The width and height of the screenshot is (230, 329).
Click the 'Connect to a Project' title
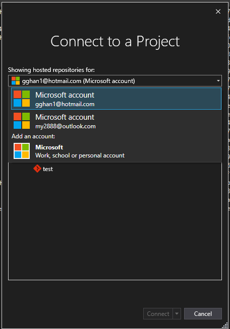(115, 41)
